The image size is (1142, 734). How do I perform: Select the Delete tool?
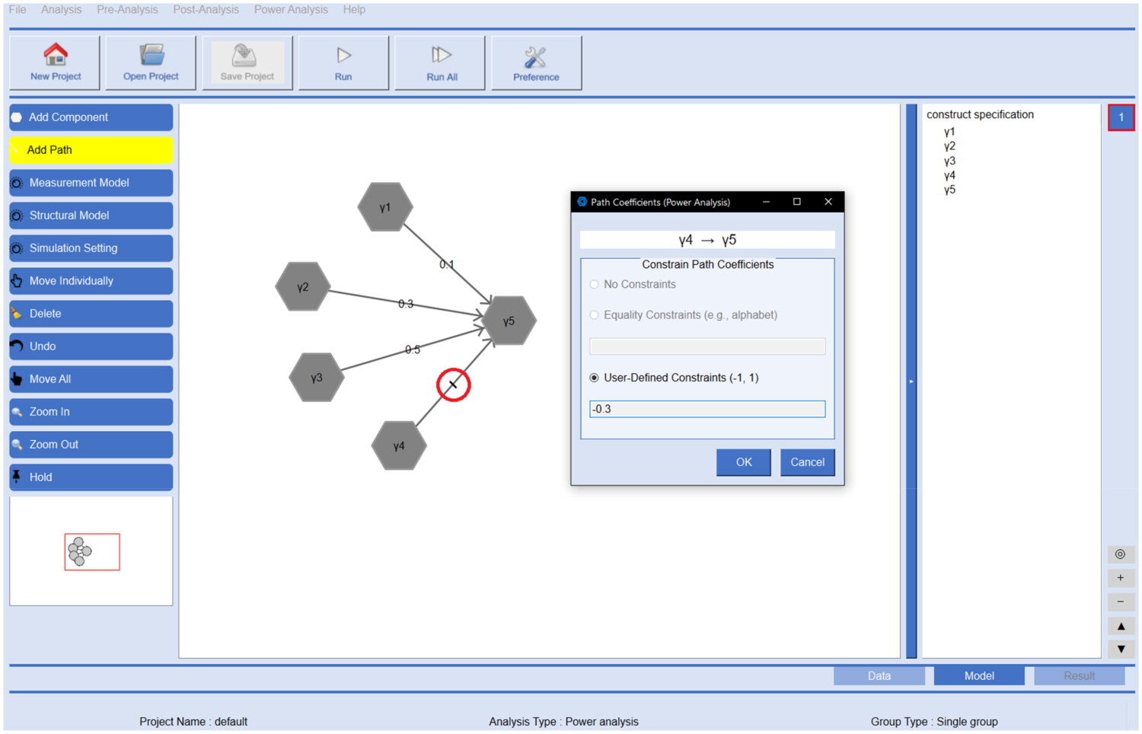(91, 314)
